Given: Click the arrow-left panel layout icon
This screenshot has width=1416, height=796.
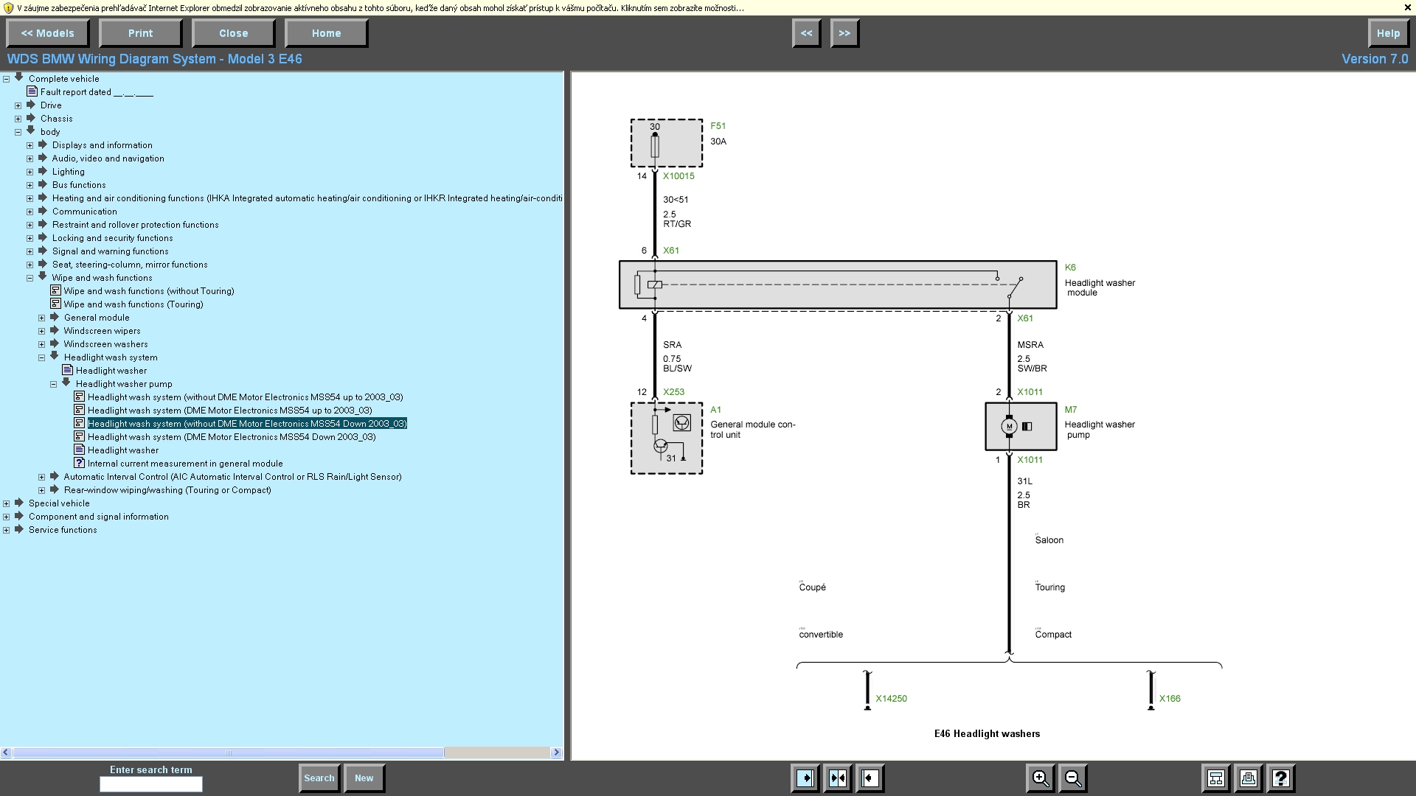Looking at the screenshot, I should pos(870,778).
